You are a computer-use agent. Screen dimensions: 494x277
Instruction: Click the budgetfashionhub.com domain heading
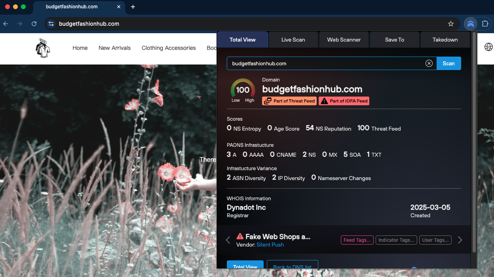pyautogui.click(x=312, y=89)
